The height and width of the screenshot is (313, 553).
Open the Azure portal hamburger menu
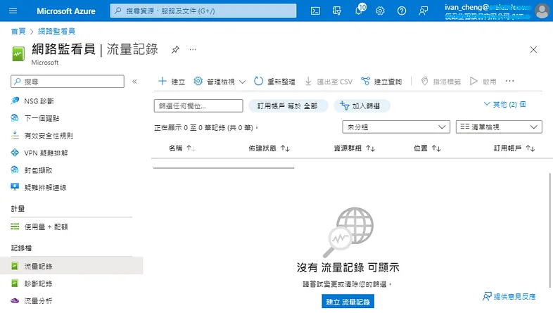[x=13, y=11]
